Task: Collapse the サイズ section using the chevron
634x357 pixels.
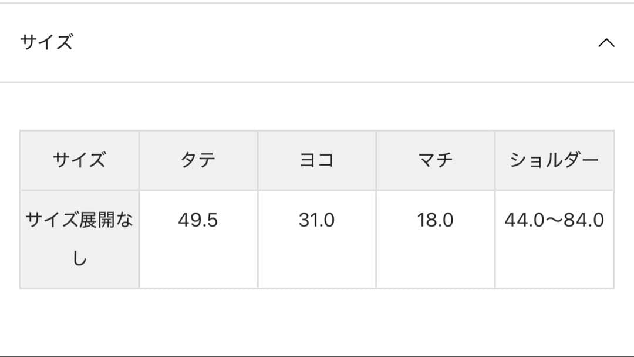Action: tap(606, 43)
